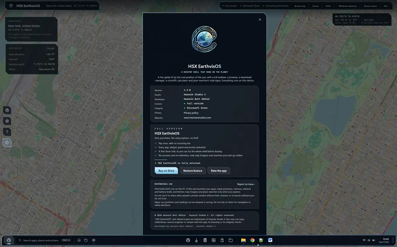Image resolution: width=397 pixels, height=247 pixels.
Task: Click the Moon New moon 0% row
Action: click(x=32, y=69)
